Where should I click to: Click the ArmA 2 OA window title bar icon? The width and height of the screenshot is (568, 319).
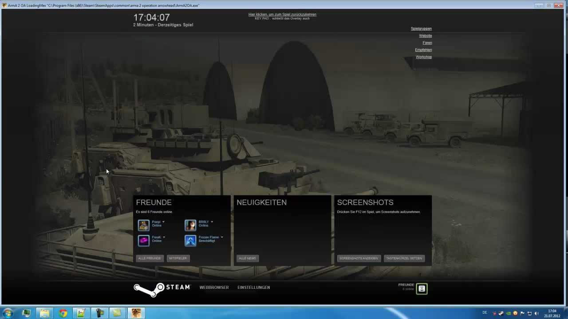click(x=4, y=5)
